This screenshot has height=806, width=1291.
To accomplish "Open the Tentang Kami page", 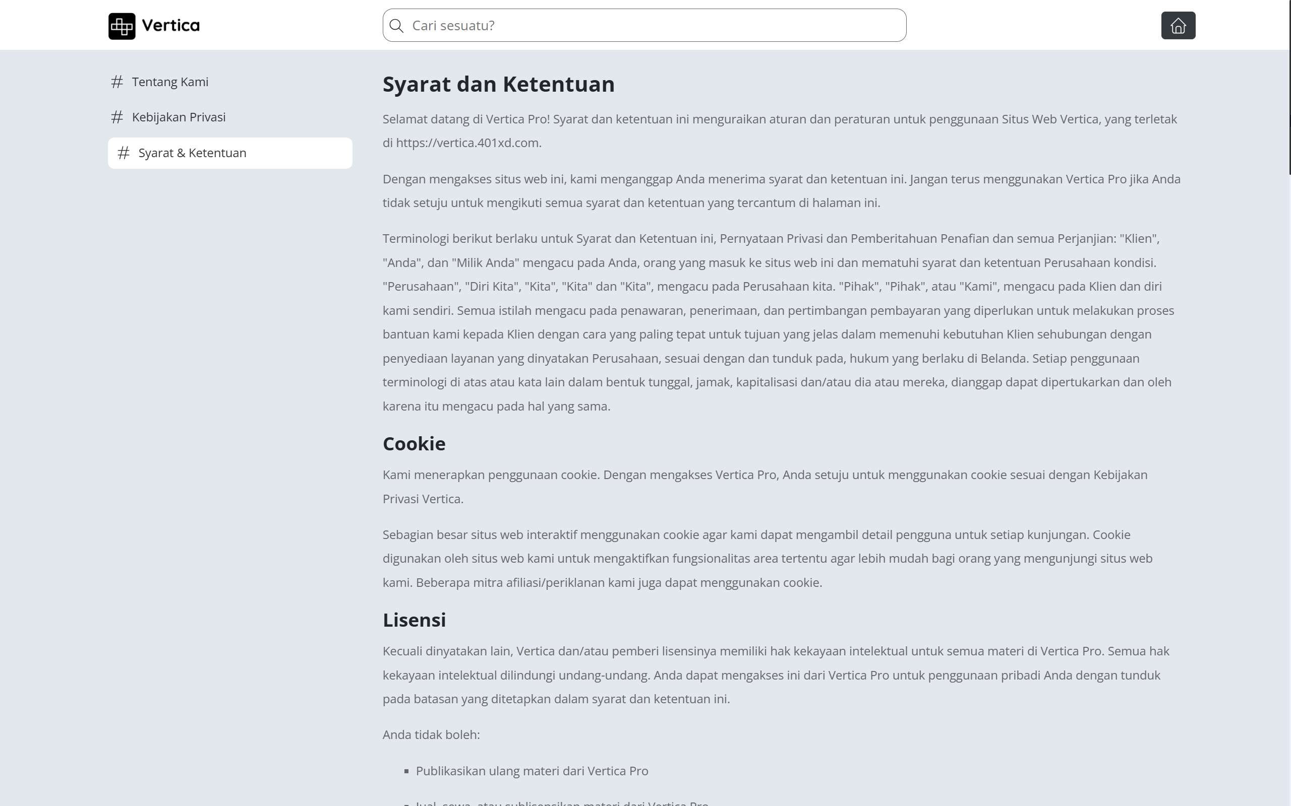I will point(170,82).
